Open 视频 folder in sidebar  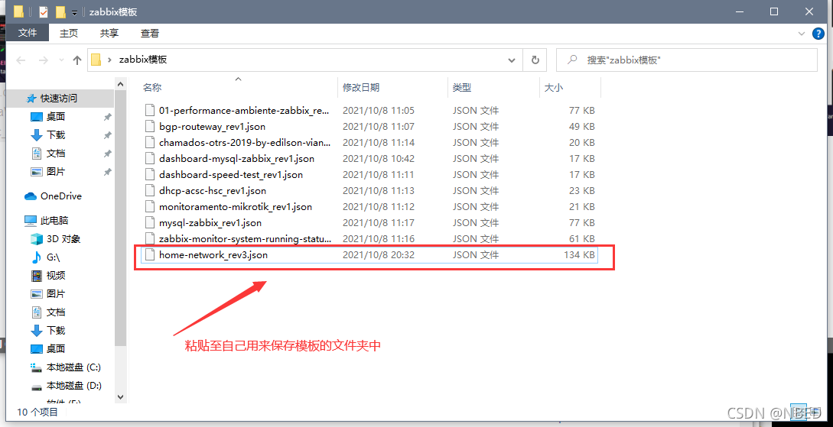pyautogui.click(x=56, y=275)
